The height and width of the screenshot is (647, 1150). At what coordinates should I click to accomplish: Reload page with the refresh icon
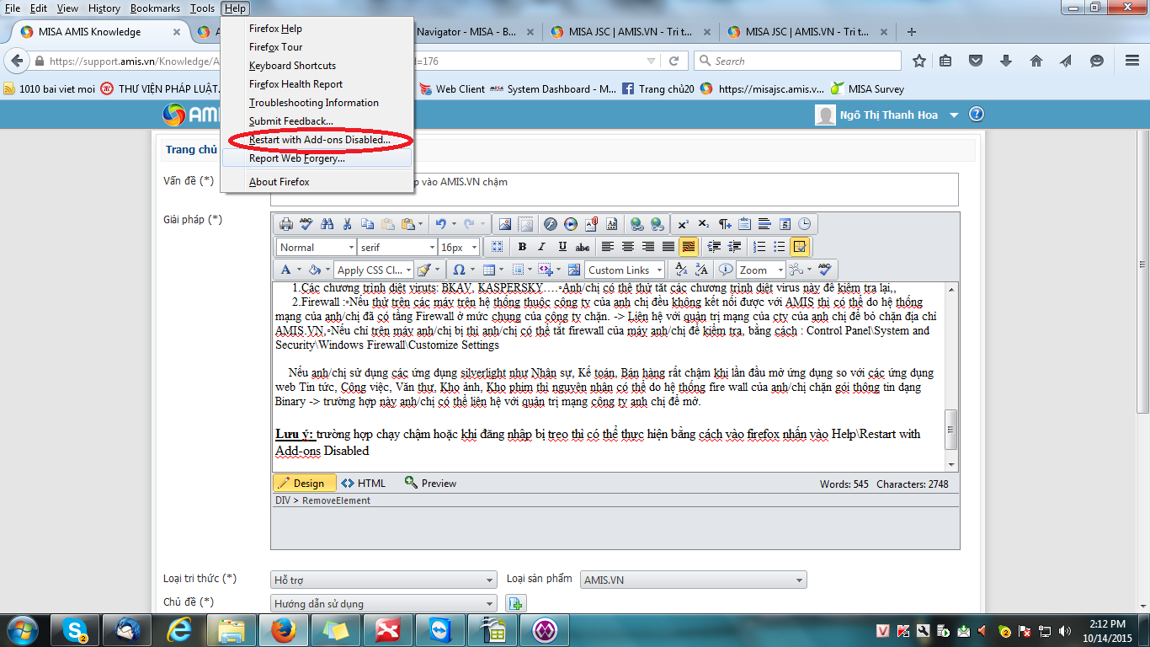coord(673,61)
